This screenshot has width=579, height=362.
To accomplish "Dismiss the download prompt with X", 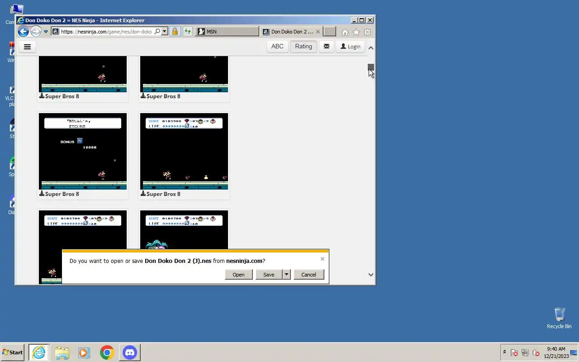I will 323,259.
